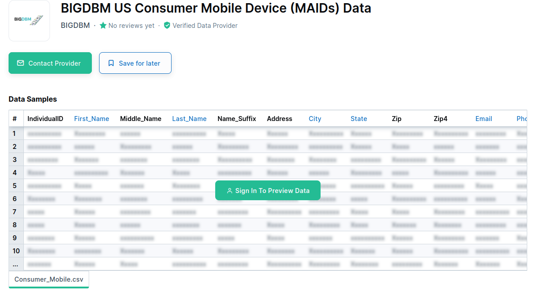
Task: Click the IndividualID column header
Action: 45,119
